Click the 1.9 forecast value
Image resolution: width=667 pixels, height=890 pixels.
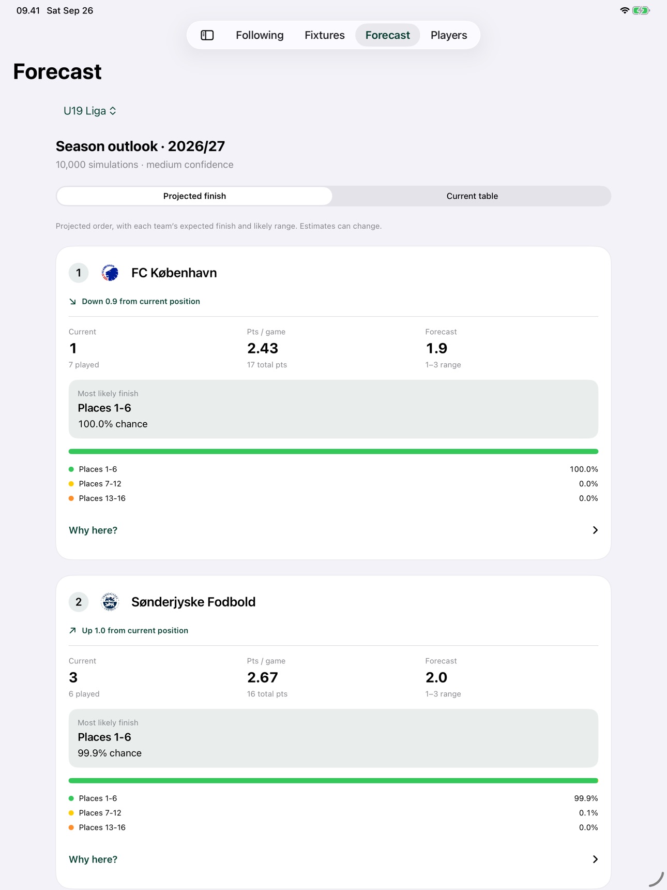point(436,348)
